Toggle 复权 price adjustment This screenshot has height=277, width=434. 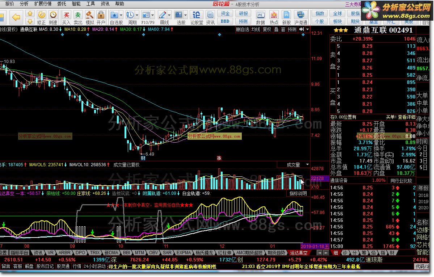[x=267, y=29]
